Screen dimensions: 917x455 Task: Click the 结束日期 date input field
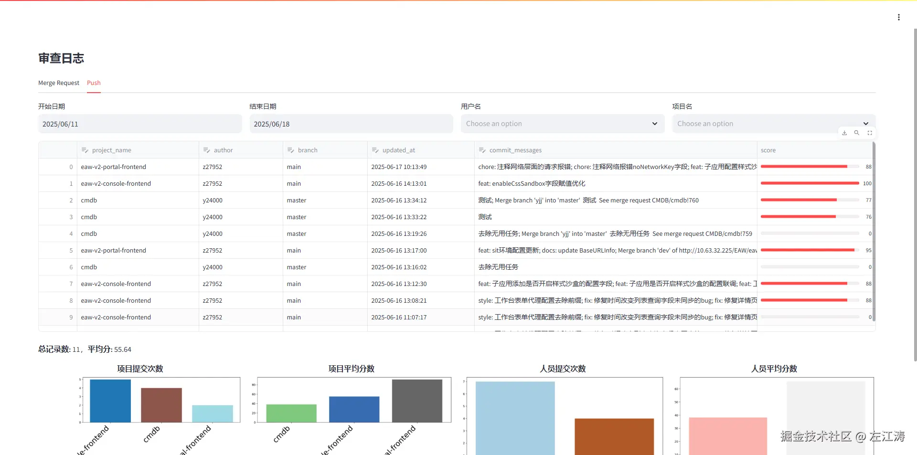[x=352, y=123]
